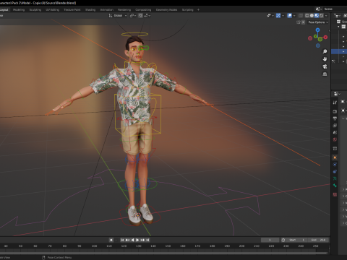Click the red X axis on navigation gizmo
Screen dimensions: 347x260
(325, 38)
